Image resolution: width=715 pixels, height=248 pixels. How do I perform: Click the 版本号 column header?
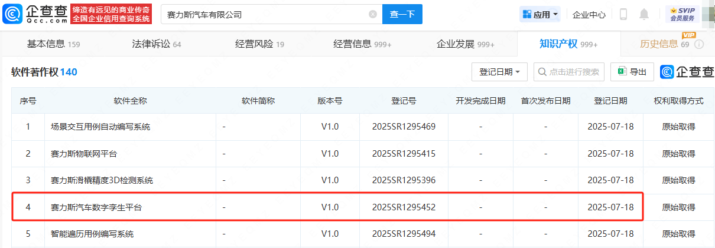[330, 101]
